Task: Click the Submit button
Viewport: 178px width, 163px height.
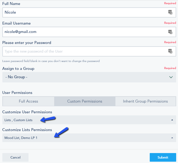Action: (x=163, y=157)
